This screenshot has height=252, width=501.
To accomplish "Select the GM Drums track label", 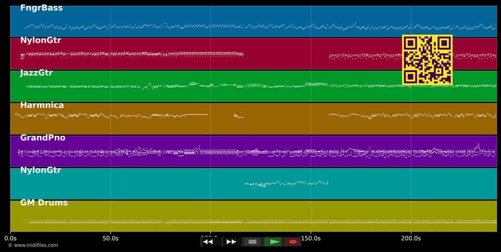I will (44, 203).
